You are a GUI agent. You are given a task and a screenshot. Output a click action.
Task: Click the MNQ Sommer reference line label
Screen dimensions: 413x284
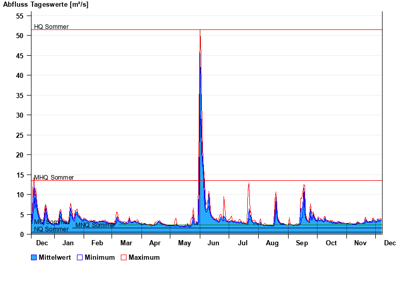tap(95, 225)
